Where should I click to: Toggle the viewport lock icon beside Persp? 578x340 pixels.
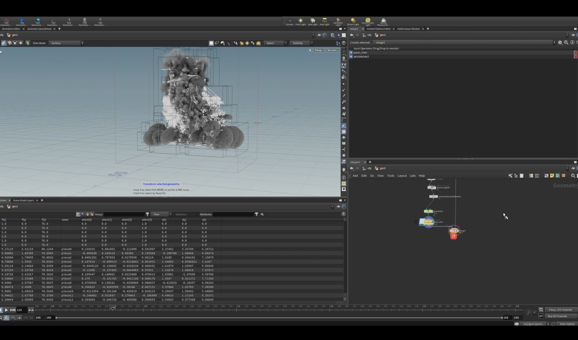pos(310,50)
